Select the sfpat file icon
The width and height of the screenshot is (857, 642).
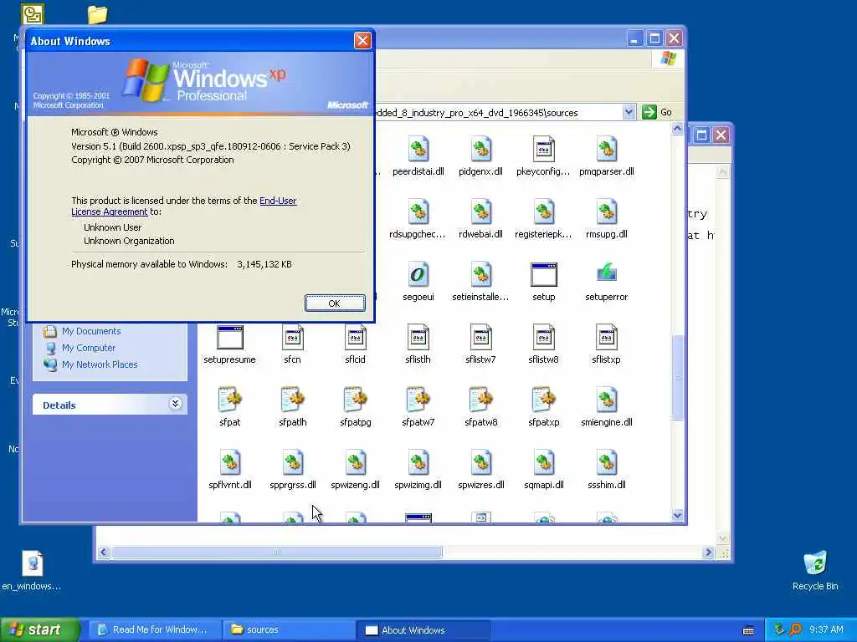pyautogui.click(x=229, y=400)
